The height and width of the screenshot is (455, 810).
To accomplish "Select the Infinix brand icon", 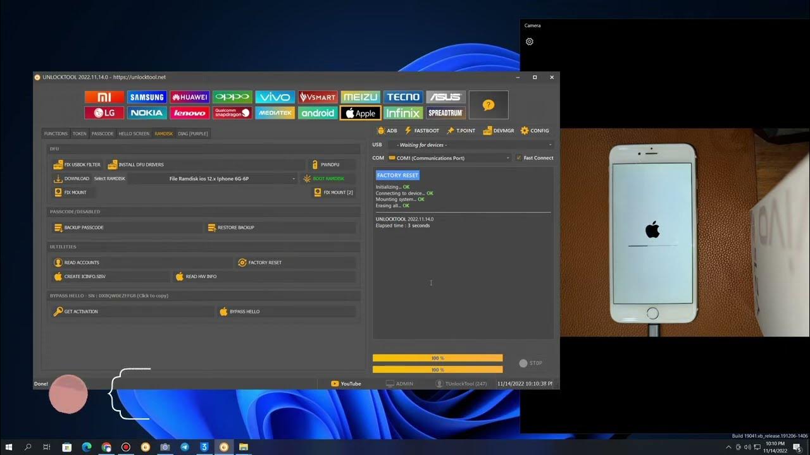I will pyautogui.click(x=403, y=113).
